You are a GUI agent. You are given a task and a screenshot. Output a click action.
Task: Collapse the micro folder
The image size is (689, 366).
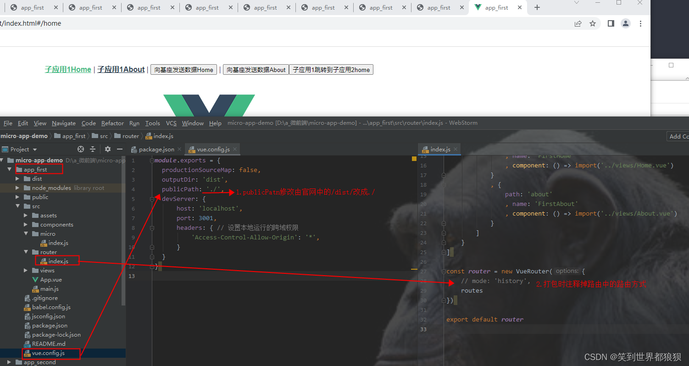(x=26, y=233)
